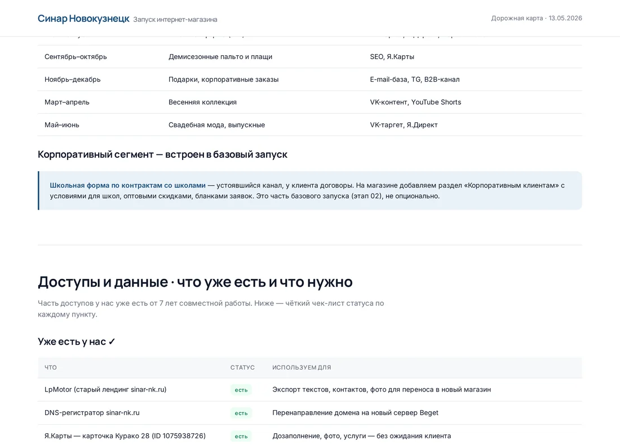Click the 'E-mail-база, TG, B2B-канал' cell
The image size is (620, 445).
coord(415,79)
